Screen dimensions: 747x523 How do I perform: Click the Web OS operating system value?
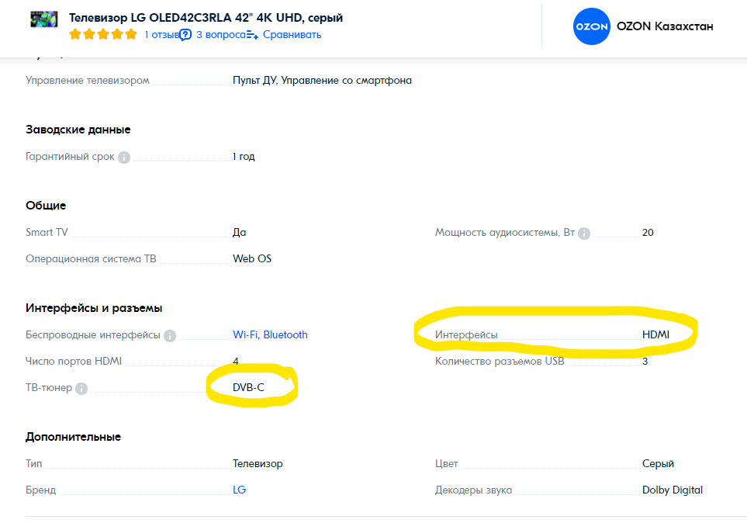click(252, 259)
